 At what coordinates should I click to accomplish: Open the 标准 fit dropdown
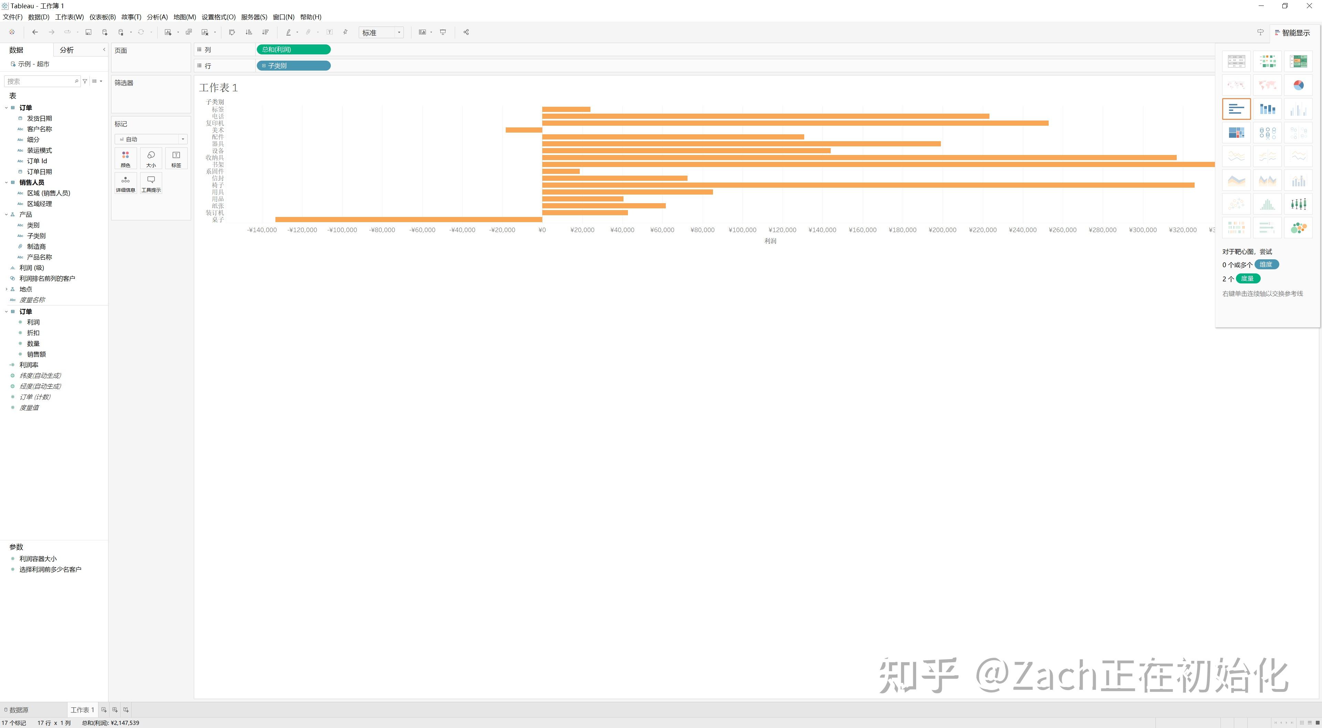pos(381,32)
